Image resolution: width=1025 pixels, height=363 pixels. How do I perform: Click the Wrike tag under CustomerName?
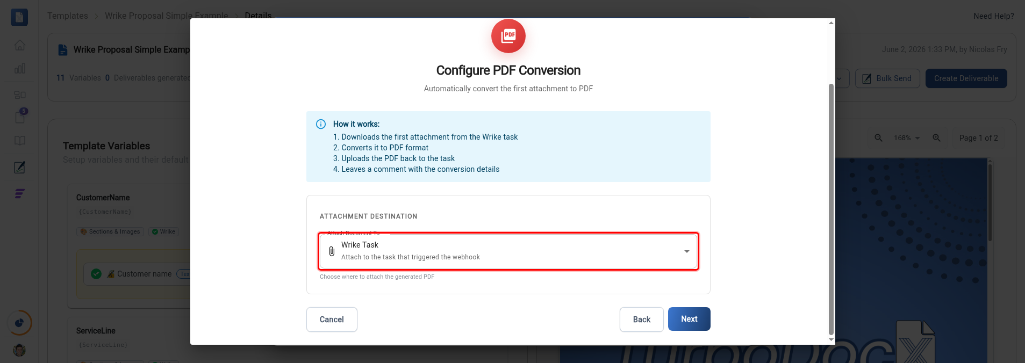pos(163,231)
